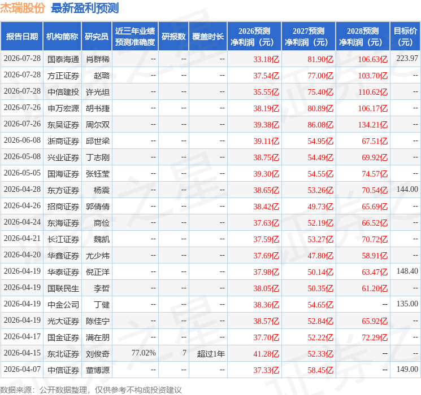The image size is (421, 395).
Task: Click researcher name 肖群稀
Action: tap(98, 59)
